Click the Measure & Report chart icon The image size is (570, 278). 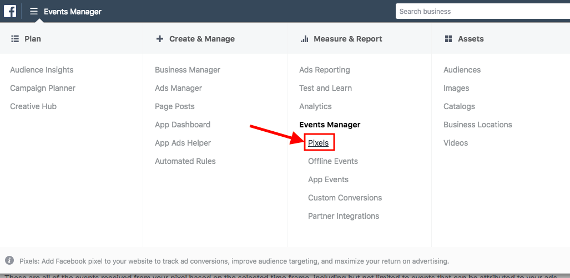tap(304, 39)
